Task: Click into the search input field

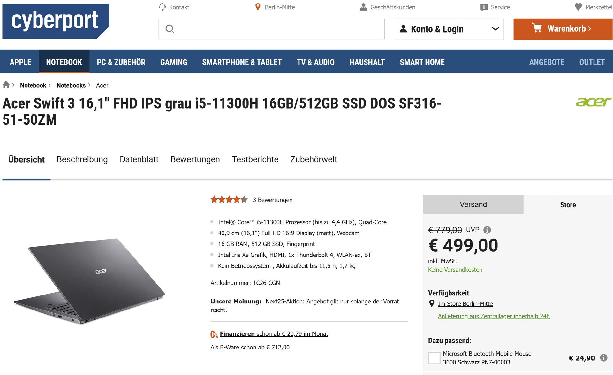Action: click(278, 29)
